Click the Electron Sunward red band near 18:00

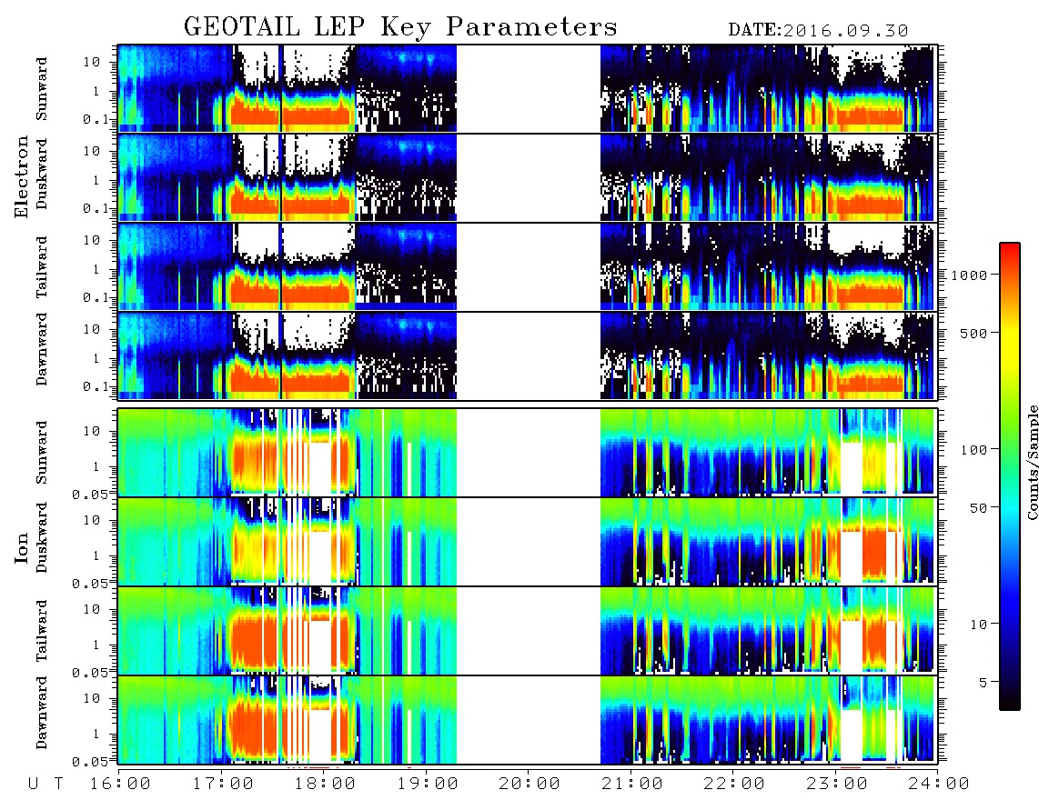pyautogui.click(x=318, y=116)
